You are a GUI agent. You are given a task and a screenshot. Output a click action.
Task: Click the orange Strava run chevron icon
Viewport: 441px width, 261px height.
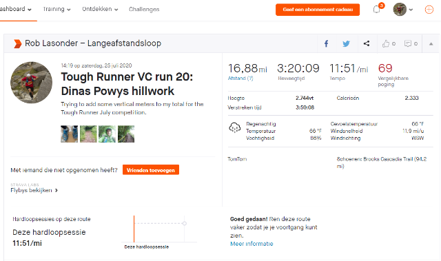coord(17,43)
